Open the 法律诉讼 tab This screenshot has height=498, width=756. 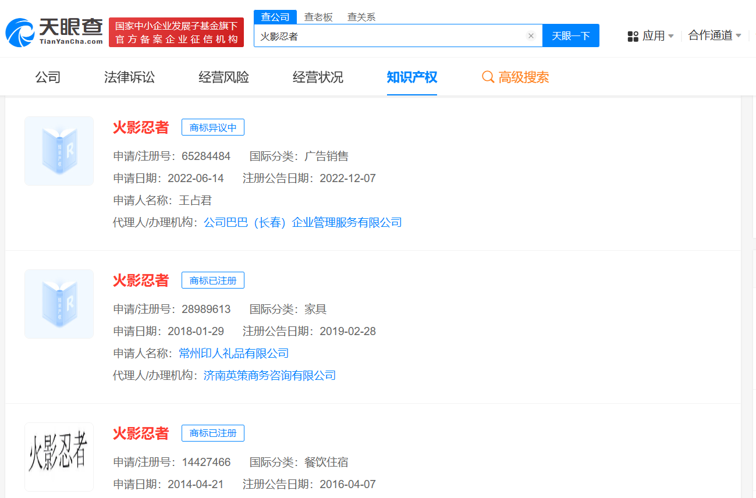(x=129, y=77)
